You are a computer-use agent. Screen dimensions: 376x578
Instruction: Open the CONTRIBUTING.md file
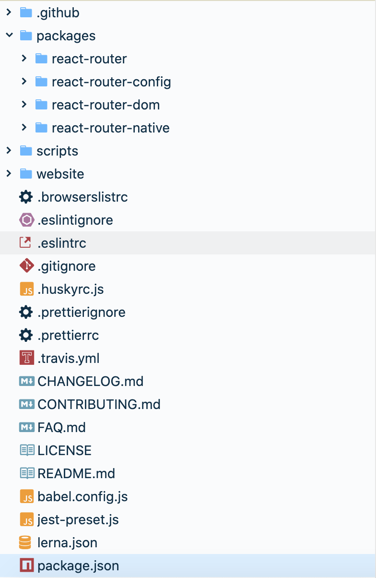tap(188, 404)
